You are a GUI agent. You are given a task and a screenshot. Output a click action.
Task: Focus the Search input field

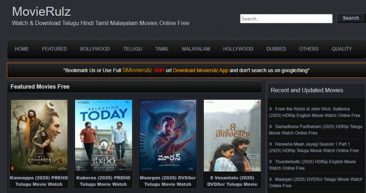[286, 19]
